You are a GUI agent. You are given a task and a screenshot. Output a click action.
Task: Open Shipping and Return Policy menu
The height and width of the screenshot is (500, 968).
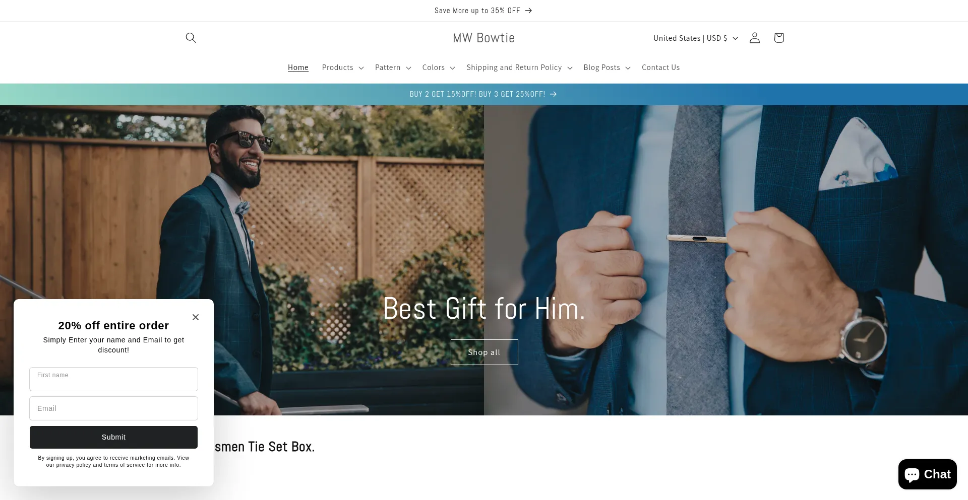coord(519,67)
